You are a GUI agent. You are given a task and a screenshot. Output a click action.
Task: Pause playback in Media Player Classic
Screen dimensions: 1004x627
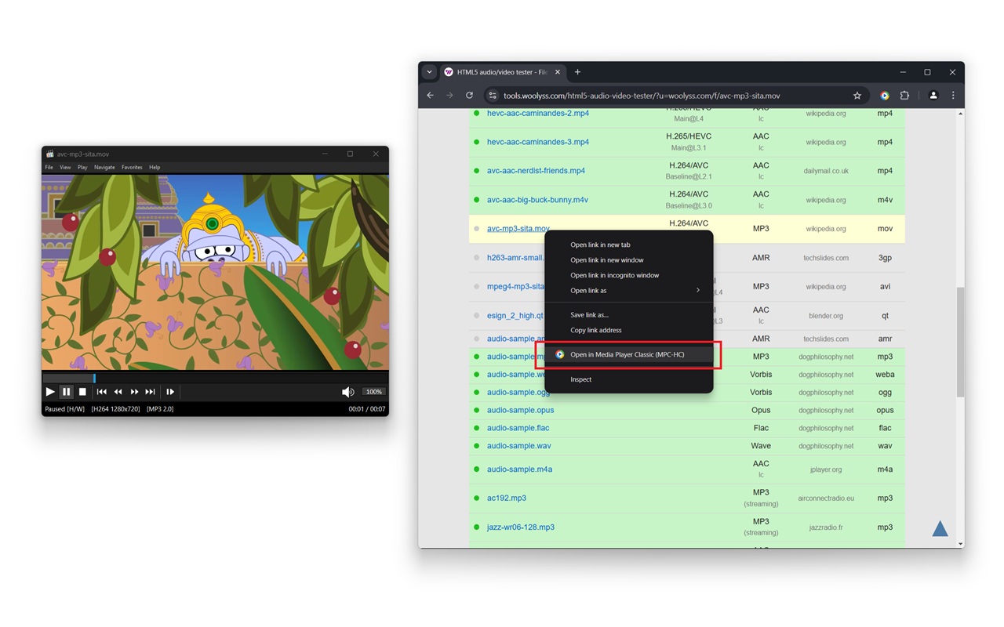coord(66,391)
